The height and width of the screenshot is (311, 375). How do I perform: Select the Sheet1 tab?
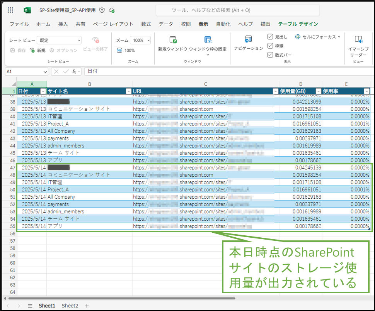coord(47,306)
